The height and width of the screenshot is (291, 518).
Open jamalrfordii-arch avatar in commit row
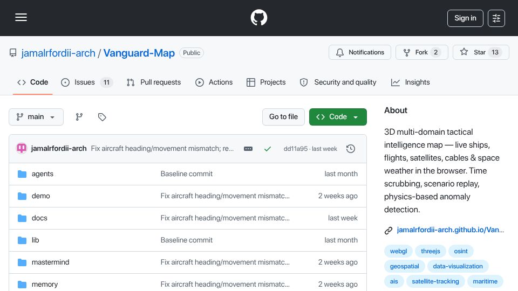pos(22,148)
